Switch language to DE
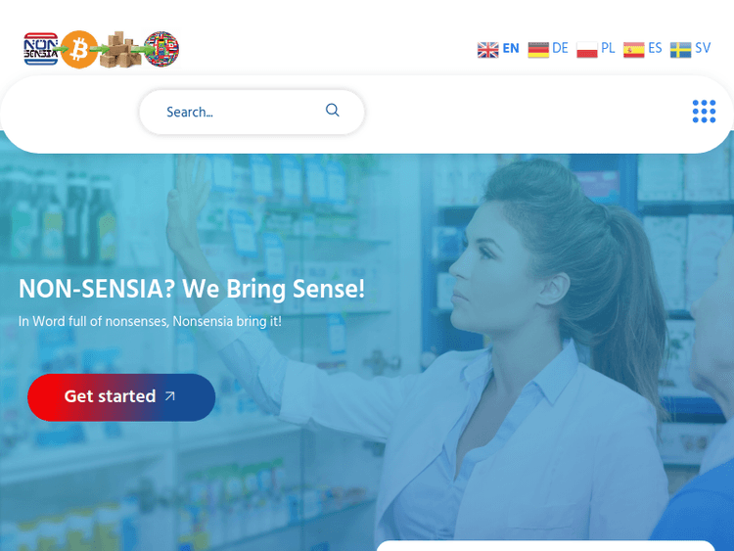Image resolution: width=734 pixels, height=551 pixels. pos(560,48)
